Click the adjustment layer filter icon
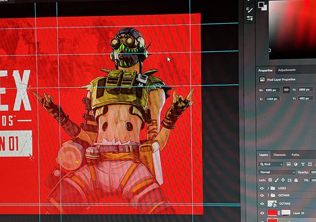The width and height of the screenshot is (316, 222). point(295,164)
